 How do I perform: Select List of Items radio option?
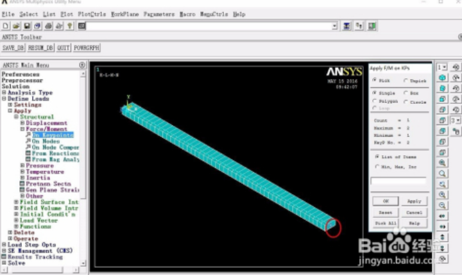pos(377,156)
